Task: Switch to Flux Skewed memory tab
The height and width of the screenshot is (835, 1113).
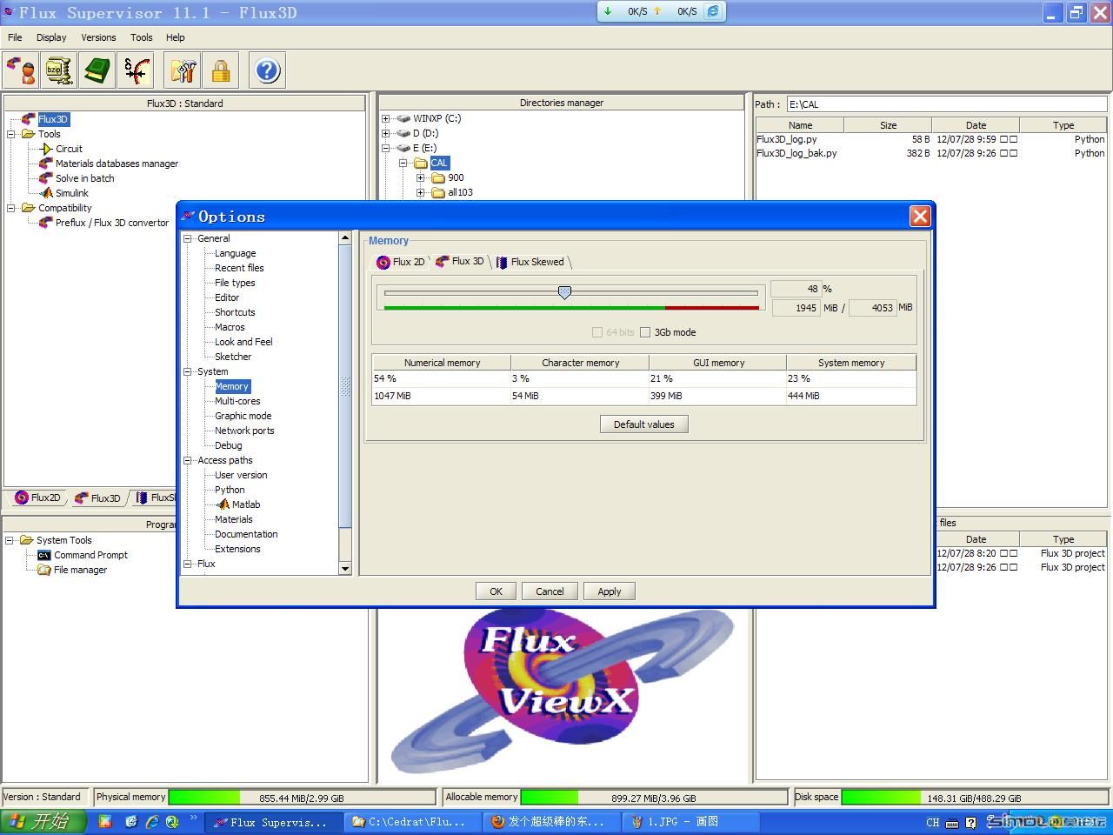Action: (530, 262)
